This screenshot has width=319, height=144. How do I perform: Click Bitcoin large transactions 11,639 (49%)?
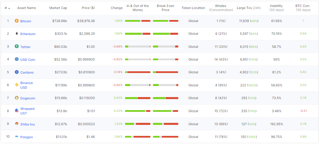coord(249,21)
